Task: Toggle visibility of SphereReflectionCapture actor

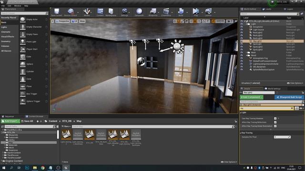Action: coord(242,70)
